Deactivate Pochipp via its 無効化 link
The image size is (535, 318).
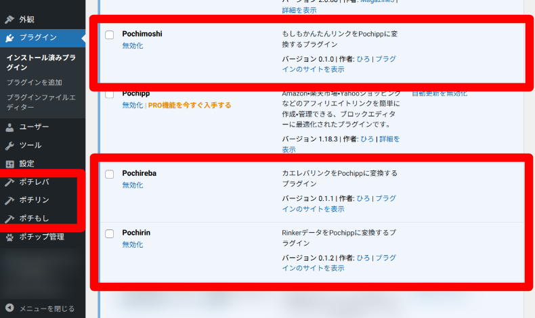click(133, 106)
